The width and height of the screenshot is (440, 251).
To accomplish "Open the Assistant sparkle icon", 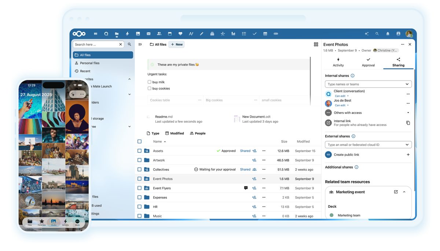I will point(366,34).
